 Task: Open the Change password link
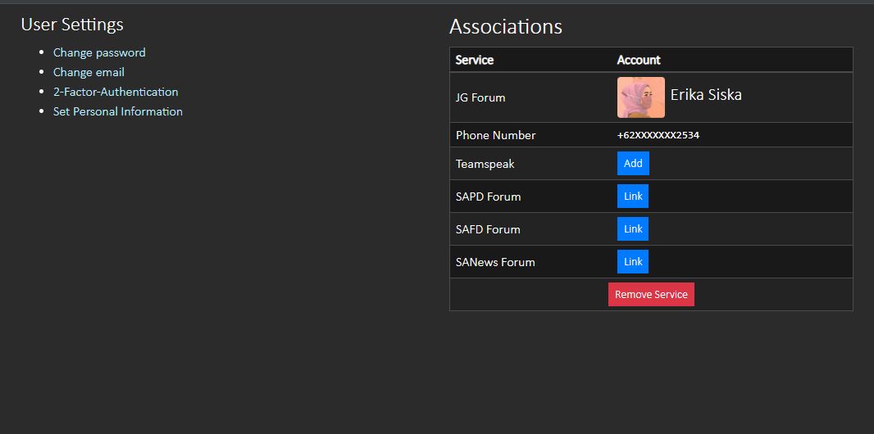(99, 52)
